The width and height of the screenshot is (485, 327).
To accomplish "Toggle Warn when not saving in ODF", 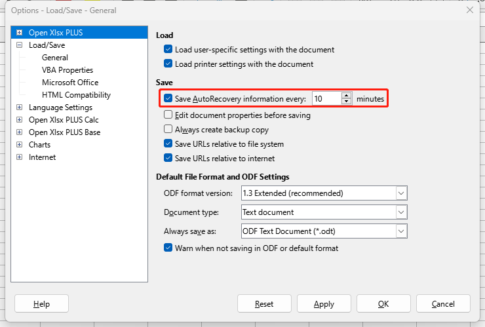I will [168, 248].
